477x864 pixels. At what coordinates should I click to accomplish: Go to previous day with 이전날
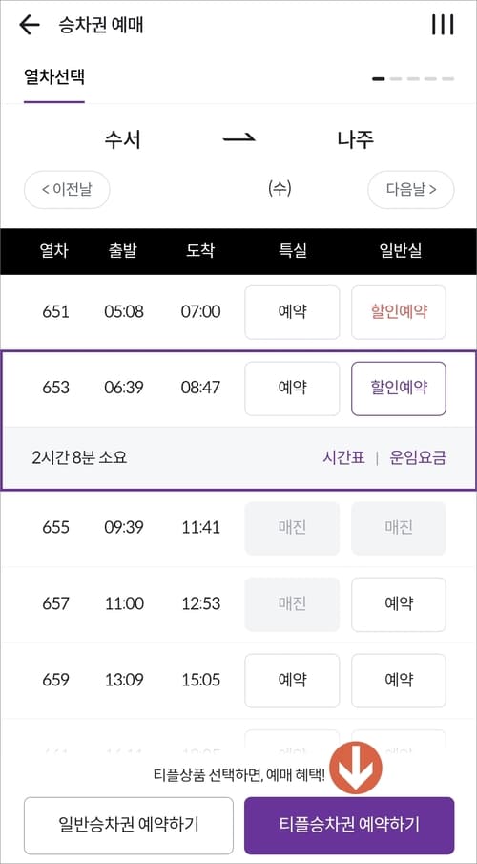(x=67, y=190)
